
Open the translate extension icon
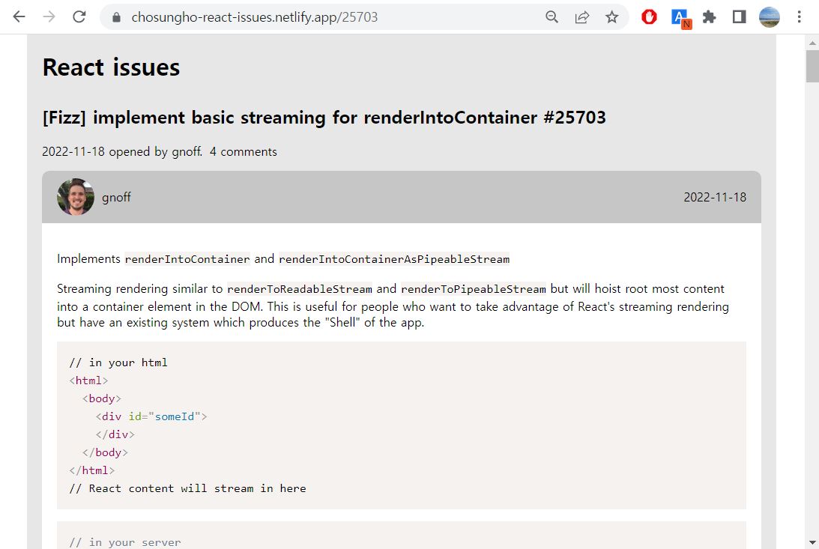[x=680, y=18]
